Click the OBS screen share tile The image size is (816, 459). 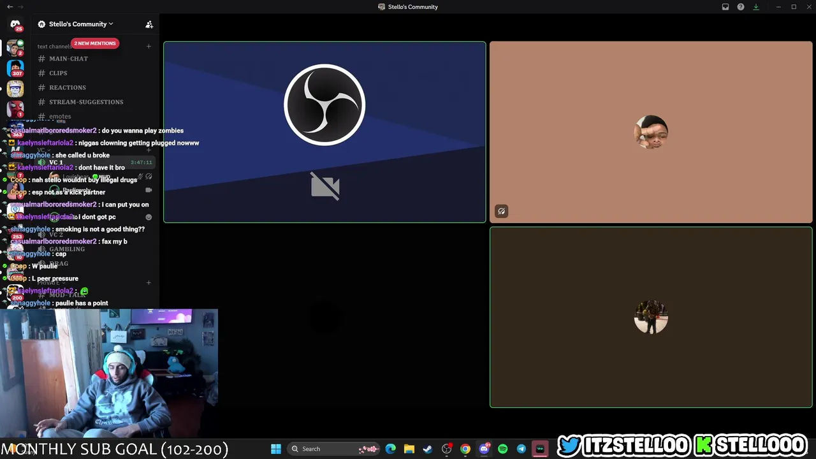[324, 132]
